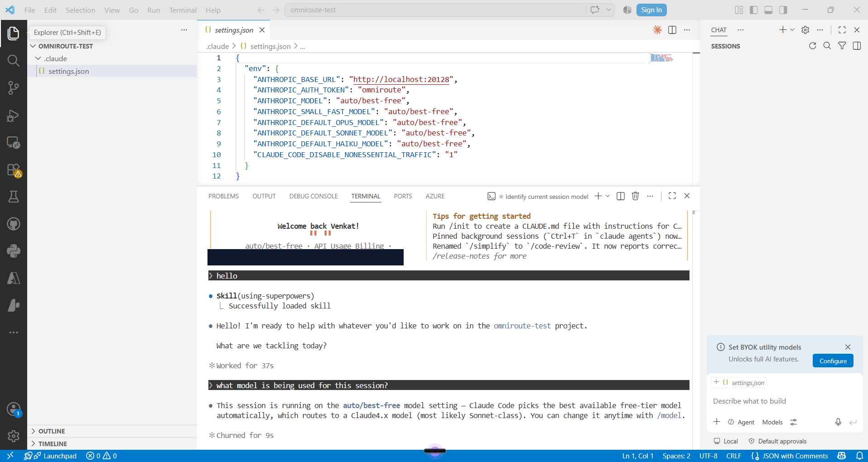The height and width of the screenshot is (462, 868).
Task: Open notifications bell in status bar
Action: point(859,456)
